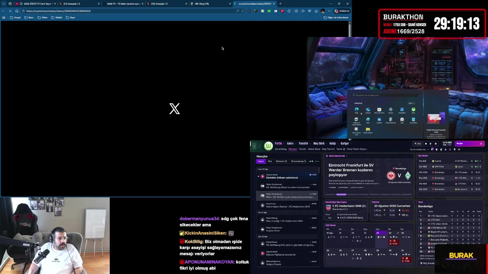The height and width of the screenshot is (274, 488).
Task: Open Maier transferini tamamladı message
Action: pyautogui.click(x=287, y=186)
